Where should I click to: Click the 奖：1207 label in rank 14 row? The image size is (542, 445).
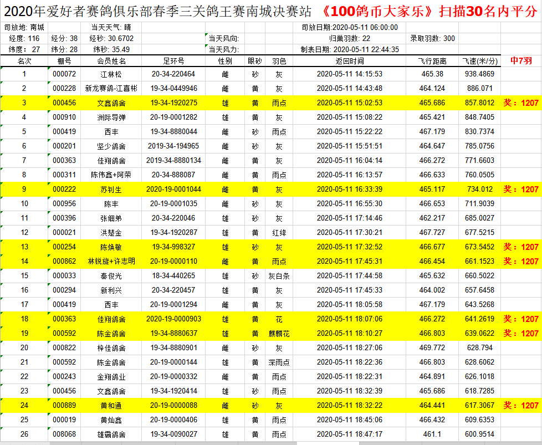click(x=521, y=262)
